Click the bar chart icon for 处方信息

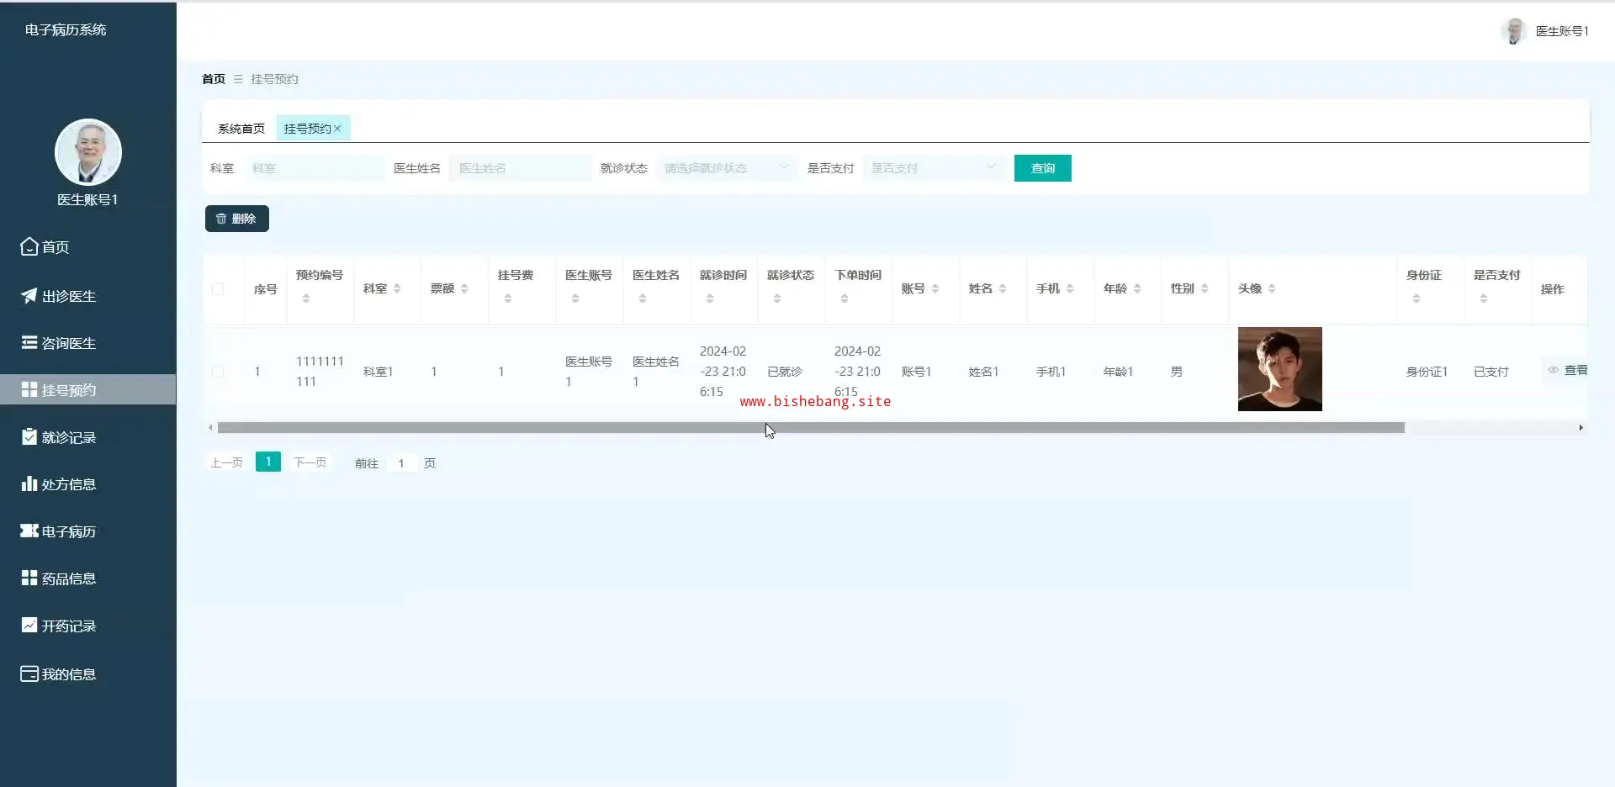tap(29, 484)
